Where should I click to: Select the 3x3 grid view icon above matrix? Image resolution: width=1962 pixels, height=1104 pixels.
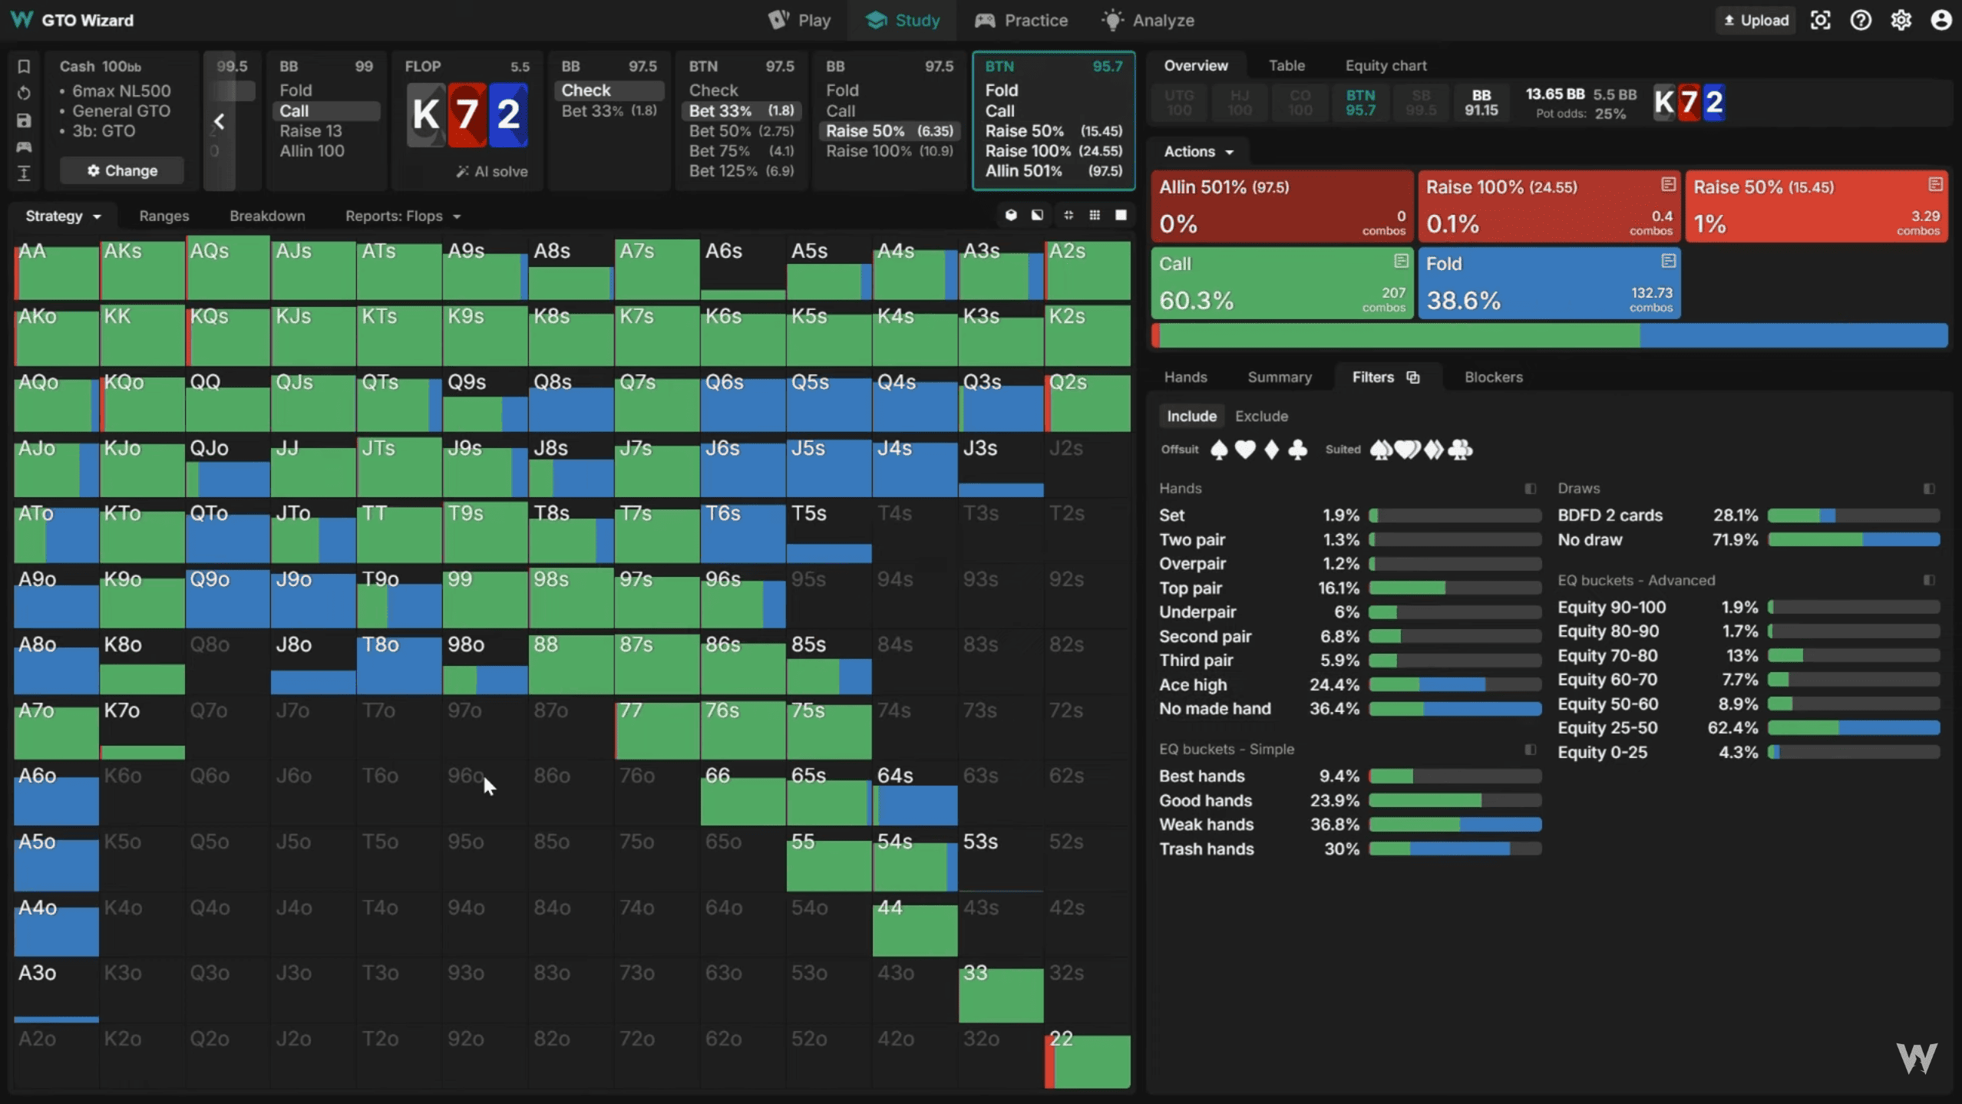[x=1095, y=216]
